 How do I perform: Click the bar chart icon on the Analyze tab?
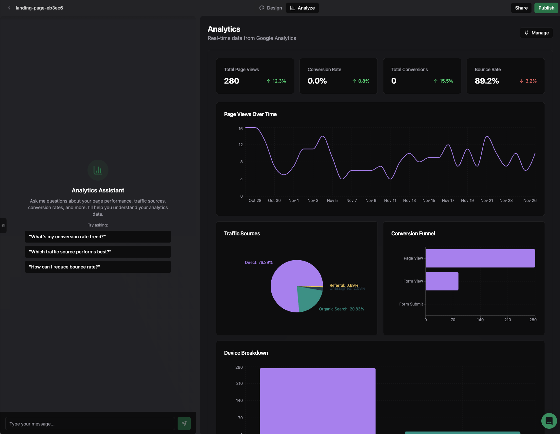[x=293, y=8]
